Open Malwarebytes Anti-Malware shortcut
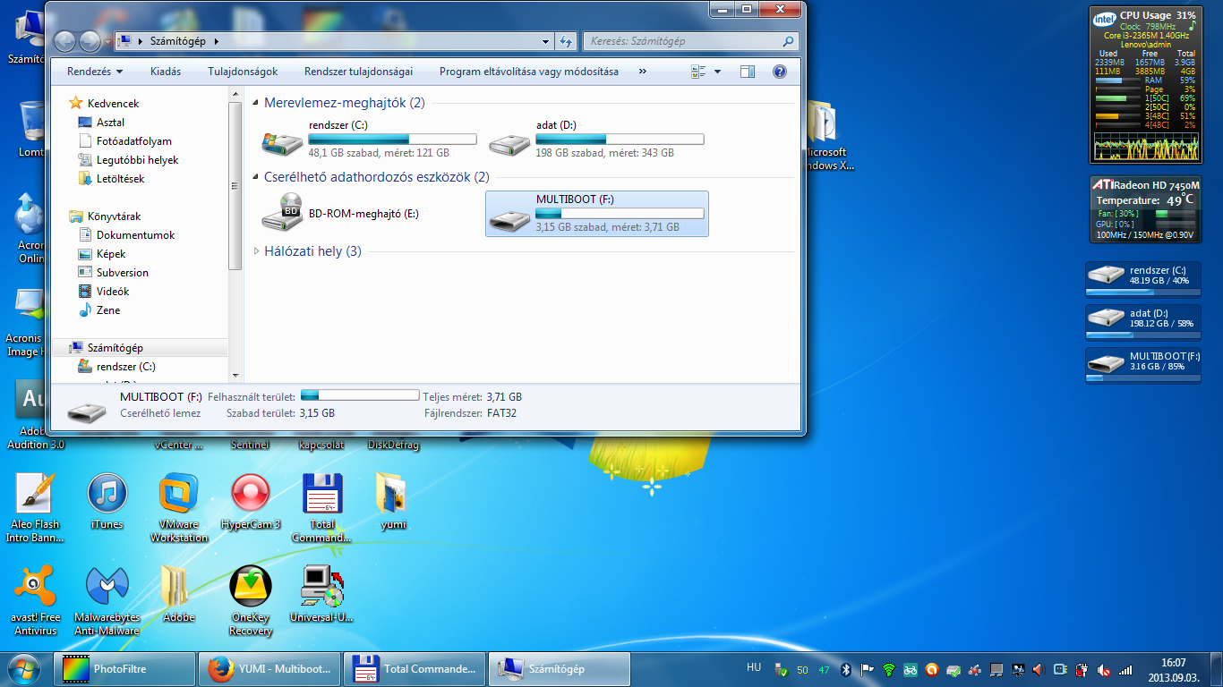This screenshot has width=1223, height=687. 107,588
